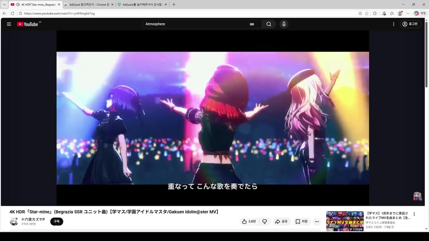Click the page scrollbar up arrow
Image resolution: width=429 pixels, height=241 pixels.
[x=426, y=19]
